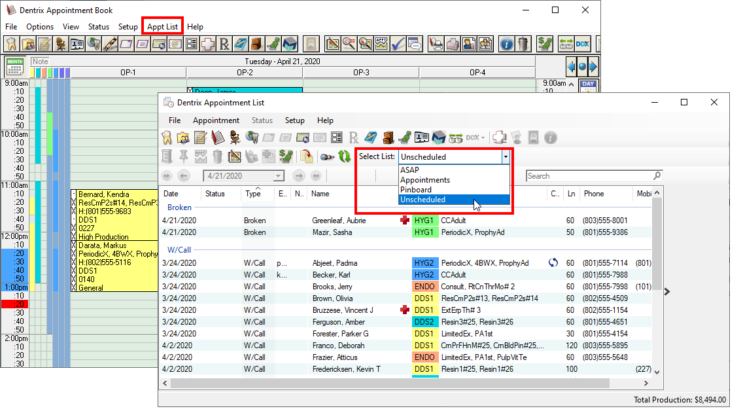Click the trash can delete icon

tap(216, 155)
